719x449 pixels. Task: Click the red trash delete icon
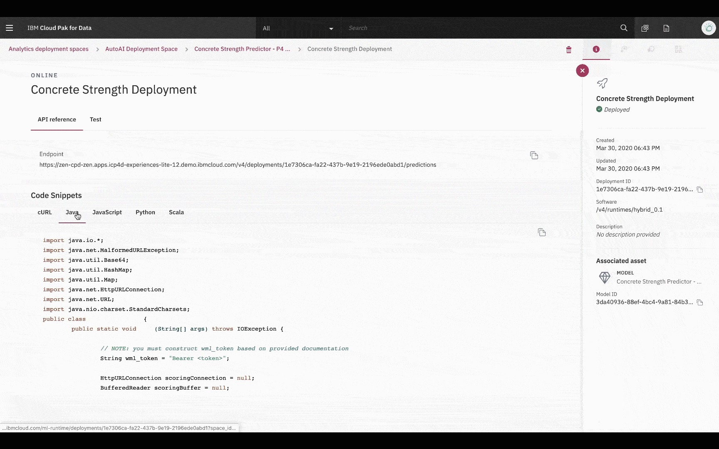point(569,49)
